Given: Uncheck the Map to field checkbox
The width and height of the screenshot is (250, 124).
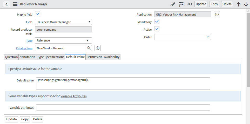Looking at the screenshot, I should (38, 14).
